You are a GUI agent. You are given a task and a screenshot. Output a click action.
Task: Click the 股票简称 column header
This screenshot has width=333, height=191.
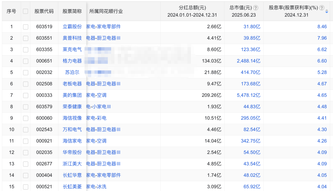[x=72, y=11]
